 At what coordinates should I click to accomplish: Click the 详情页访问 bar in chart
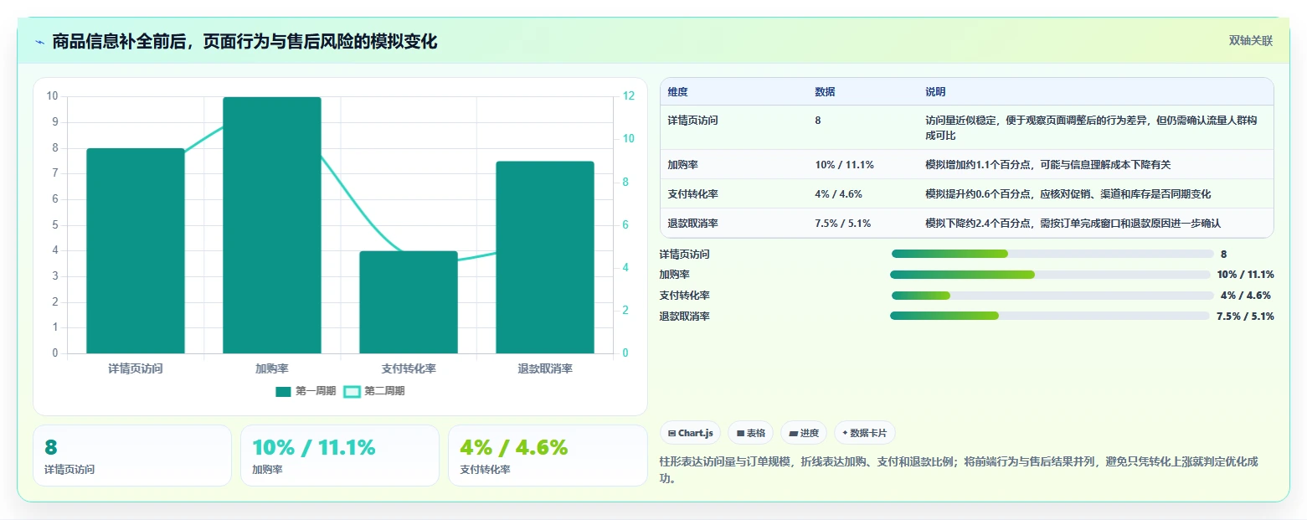136,251
